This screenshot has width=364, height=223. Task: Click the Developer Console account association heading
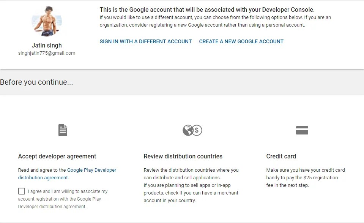click(x=207, y=9)
